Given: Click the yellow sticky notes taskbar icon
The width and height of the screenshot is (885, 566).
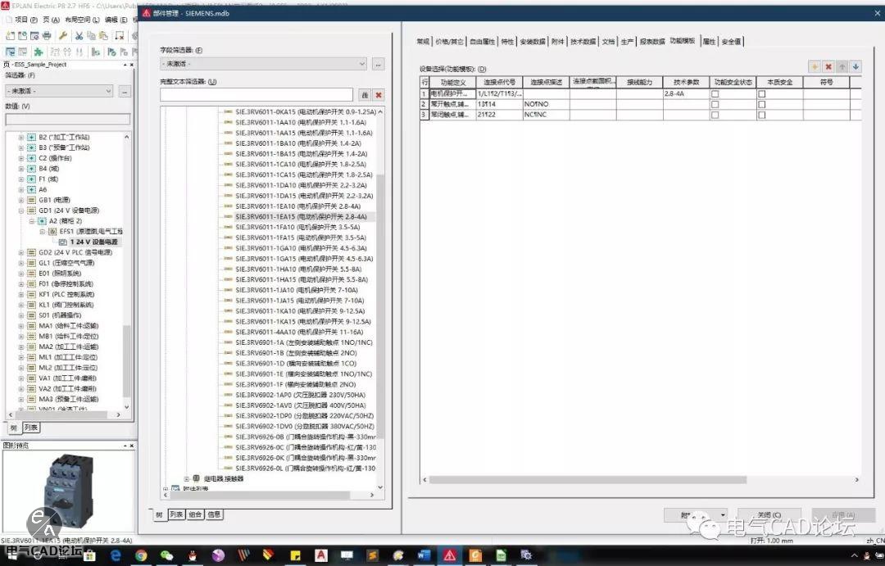Looking at the screenshot, I should tap(295, 556).
